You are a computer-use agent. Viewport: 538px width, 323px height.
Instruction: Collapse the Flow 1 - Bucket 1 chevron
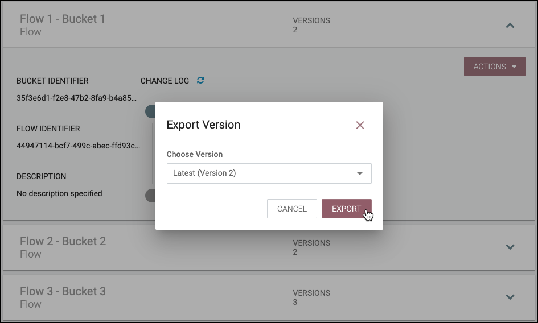[x=510, y=26]
